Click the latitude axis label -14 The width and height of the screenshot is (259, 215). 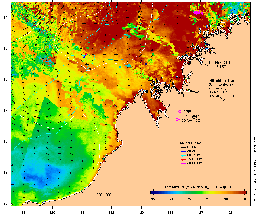(x=4, y=17)
